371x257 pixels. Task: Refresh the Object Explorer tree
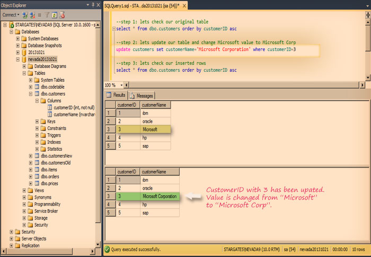(54, 15)
